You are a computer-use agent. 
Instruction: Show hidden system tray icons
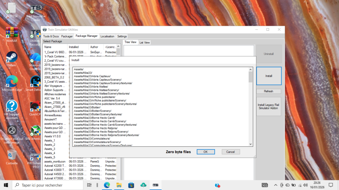[x=275, y=185]
